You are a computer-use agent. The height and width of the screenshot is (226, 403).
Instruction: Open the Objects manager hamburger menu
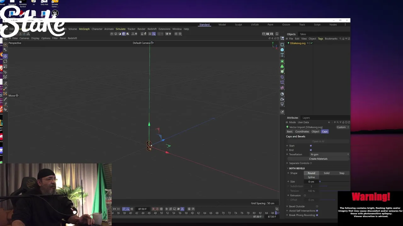tap(287, 39)
